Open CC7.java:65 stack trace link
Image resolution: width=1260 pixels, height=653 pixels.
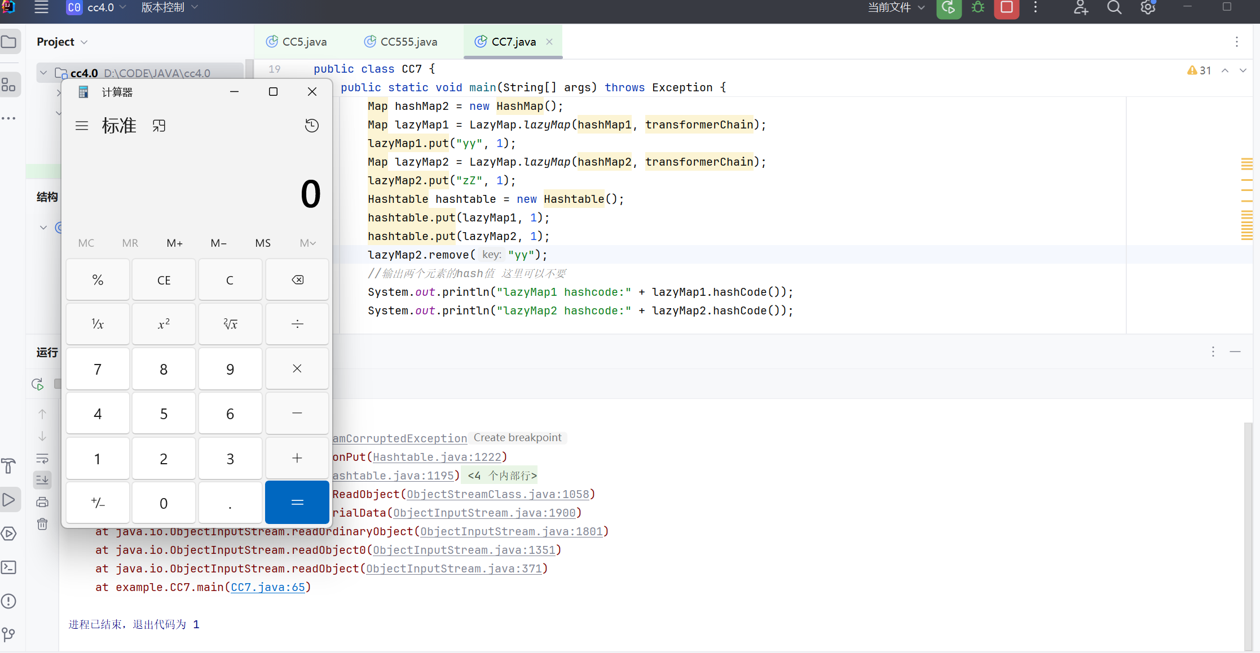coord(268,587)
